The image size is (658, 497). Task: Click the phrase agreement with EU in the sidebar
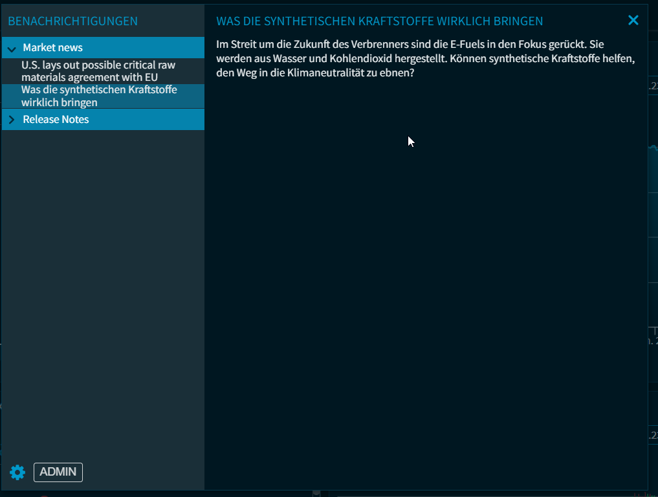tap(120, 78)
